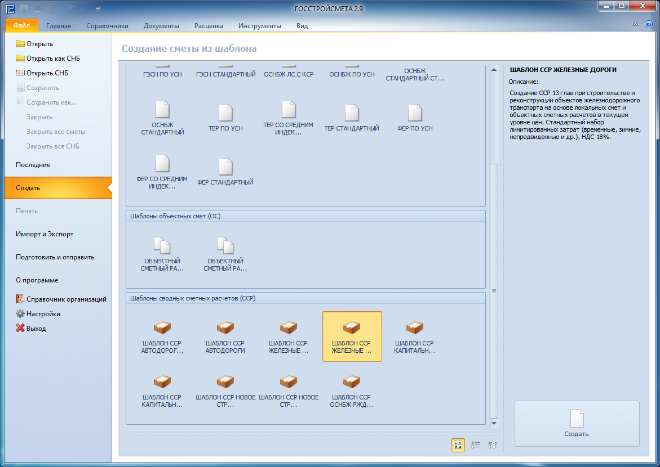Click the redo arrow icon
The width and height of the screenshot is (660, 467).
pyautogui.click(x=72, y=9)
